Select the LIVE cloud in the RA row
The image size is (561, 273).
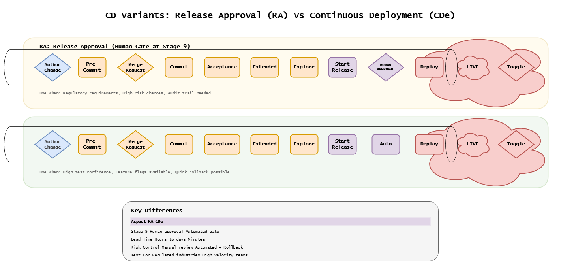click(x=473, y=67)
